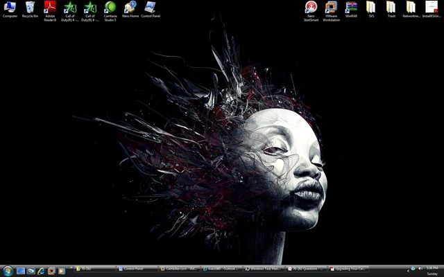Viewport: 444px width, 277px height.
Task: Launch VMware Workstation desktop shortcut
Action: pyautogui.click(x=331, y=11)
